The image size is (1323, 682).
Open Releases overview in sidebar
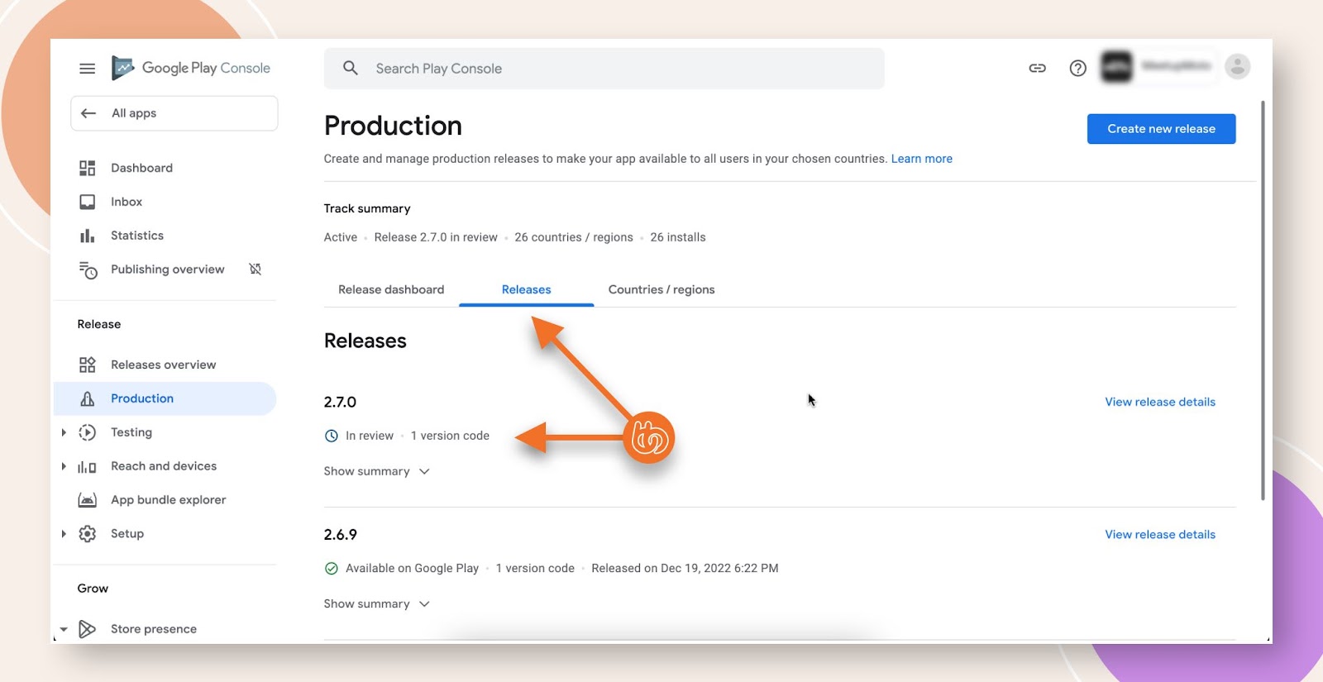tap(165, 365)
